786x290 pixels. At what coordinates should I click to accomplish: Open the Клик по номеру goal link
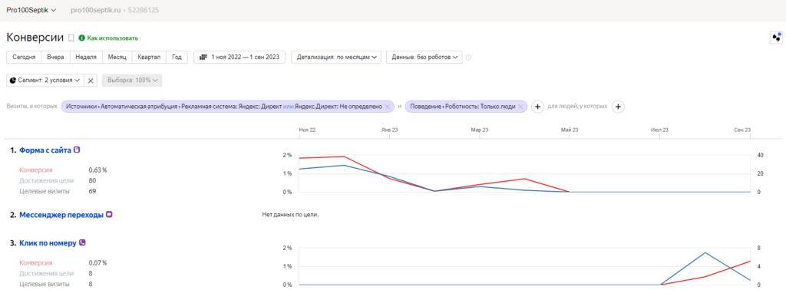point(48,243)
